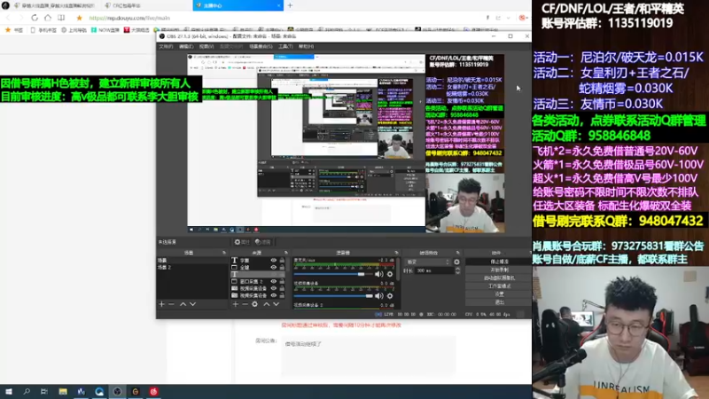The width and height of the screenshot is (709, 399).
Task: Open NOW直播 bookmark in bookmarks bar
Action: (x=105, y=30)
